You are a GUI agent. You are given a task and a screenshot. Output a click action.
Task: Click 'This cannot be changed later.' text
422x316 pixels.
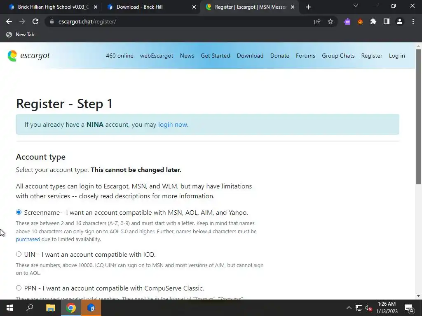click(x=136, y=170)
